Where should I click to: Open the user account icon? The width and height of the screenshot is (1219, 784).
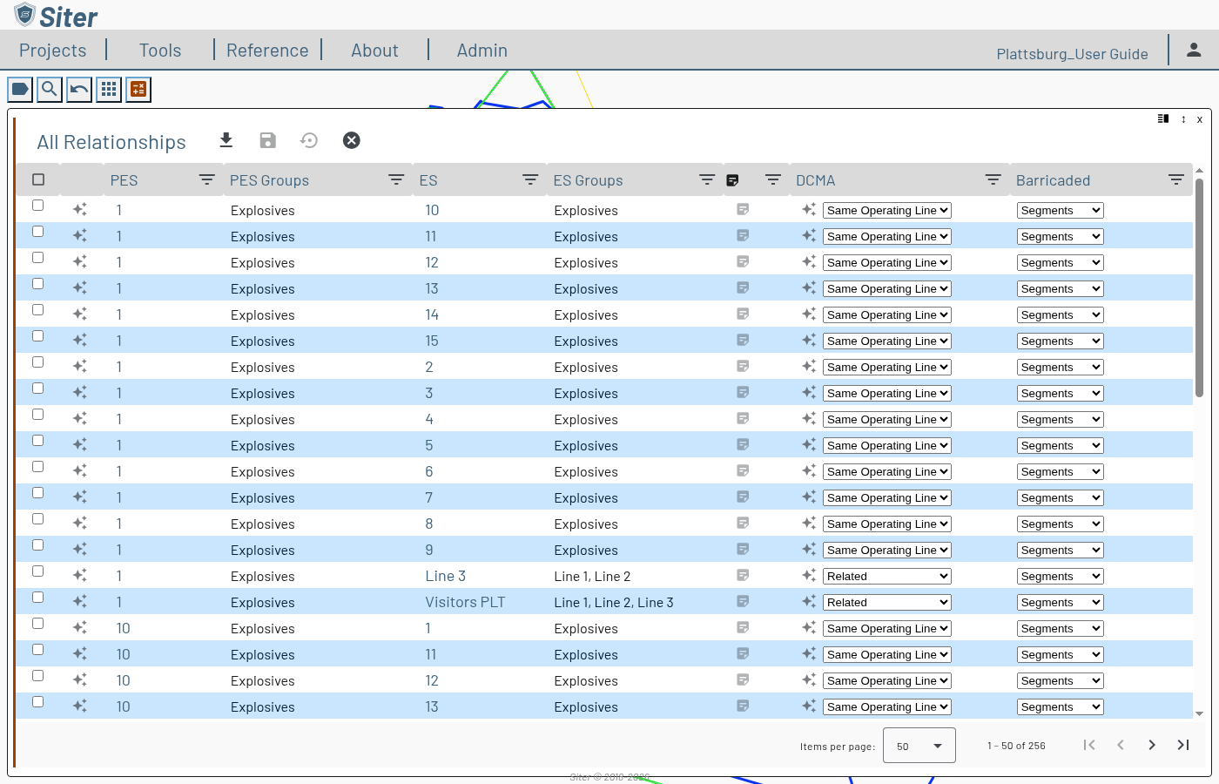click(x=1194, y=51)
